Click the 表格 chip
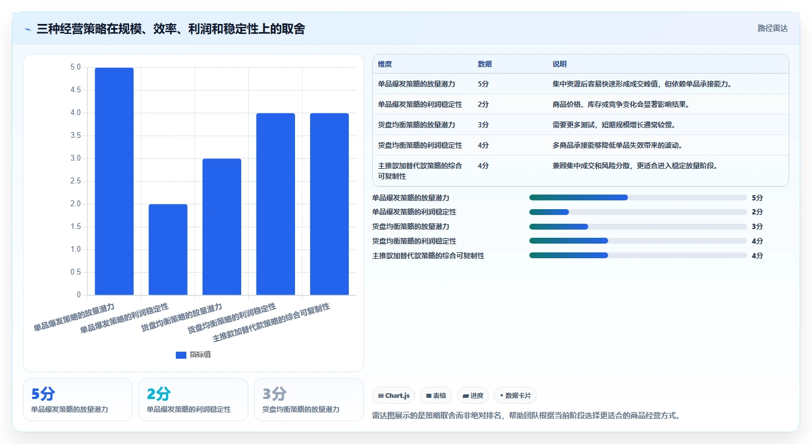The image size is (812, 444). coord(436,396)
